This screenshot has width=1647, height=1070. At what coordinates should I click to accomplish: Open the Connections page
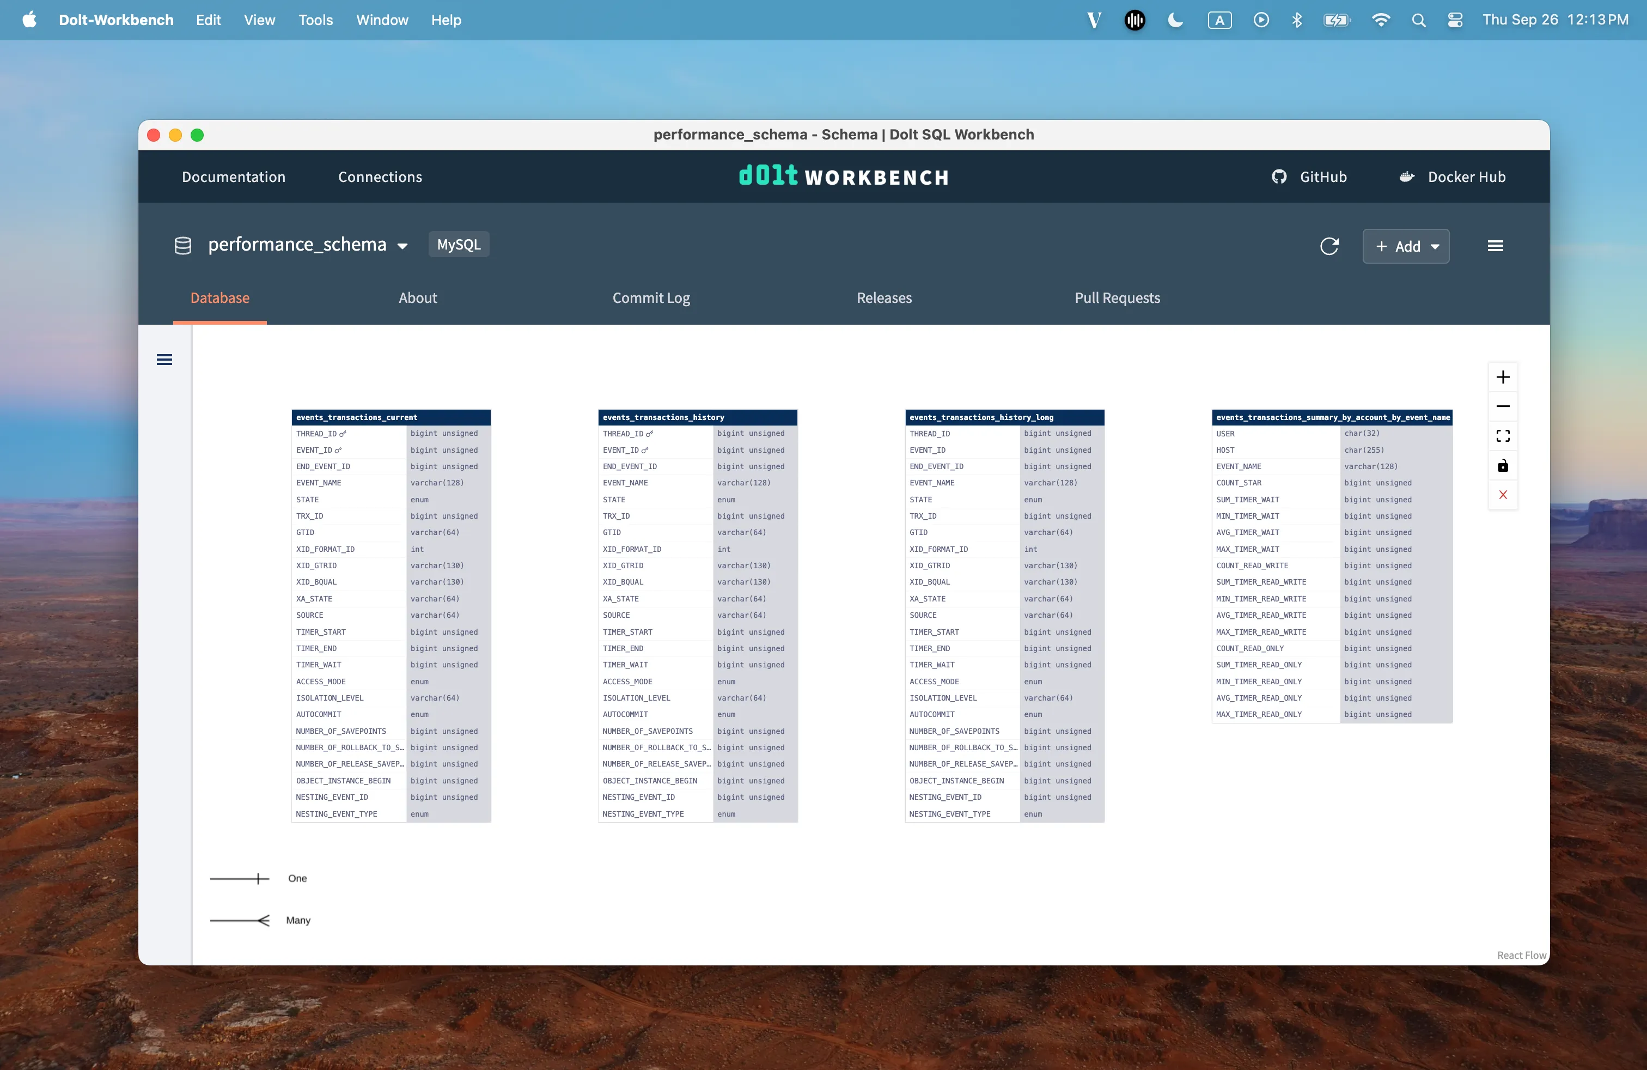point(380,177)
